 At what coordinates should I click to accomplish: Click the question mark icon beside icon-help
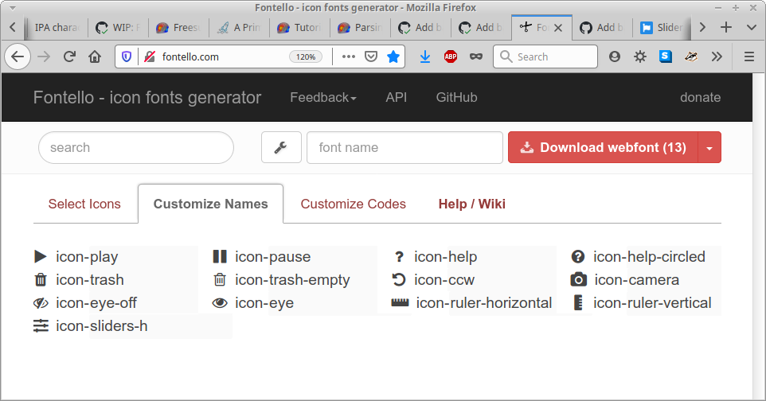tap(399, 256)
